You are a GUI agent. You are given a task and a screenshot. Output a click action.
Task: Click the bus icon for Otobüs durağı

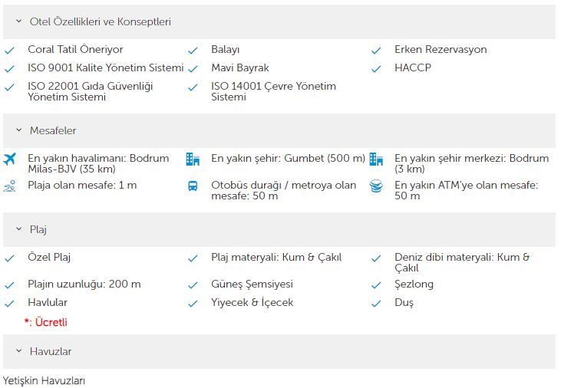point(193,186)
